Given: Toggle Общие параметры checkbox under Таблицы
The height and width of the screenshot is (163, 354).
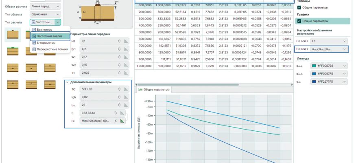Looking at the screenshot, I should click(x=299, y=7).
